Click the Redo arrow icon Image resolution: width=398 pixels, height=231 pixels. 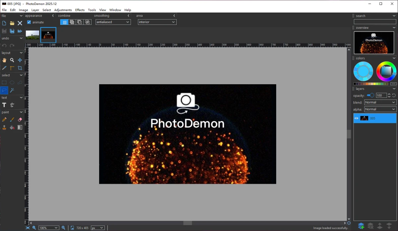pyautogui.click(x=12, y=45)
